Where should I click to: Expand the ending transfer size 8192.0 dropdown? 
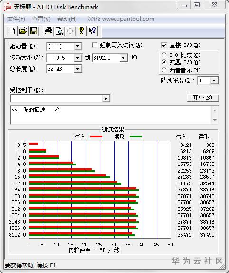123,58
